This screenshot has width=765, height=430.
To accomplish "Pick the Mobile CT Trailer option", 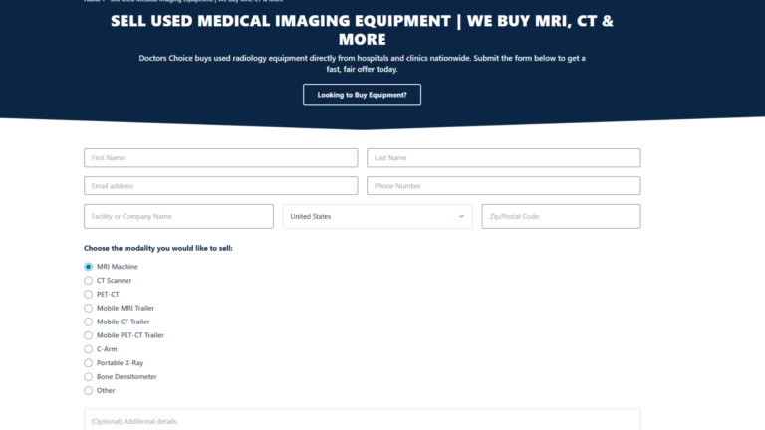I will click(88, 322).
